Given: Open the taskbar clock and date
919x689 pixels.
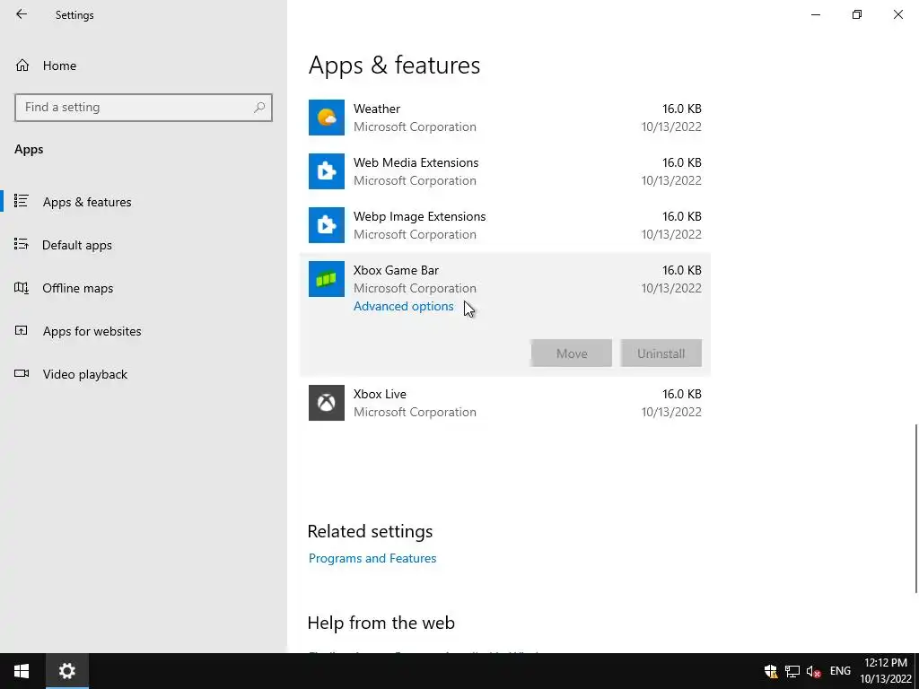Looking at the screenshot, I should coord(886,671).
